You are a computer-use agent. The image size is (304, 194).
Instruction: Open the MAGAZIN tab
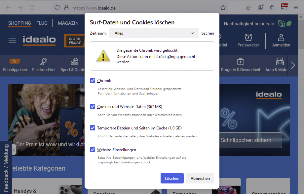click(68, 23)
